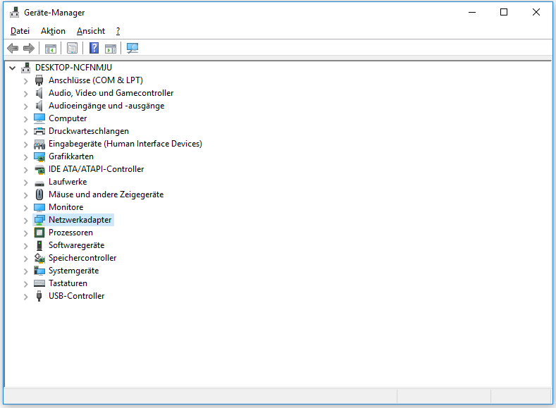The image size is (556, 408).
Task: Minimize the Geräte-Manager window
Action: (472, 12)
